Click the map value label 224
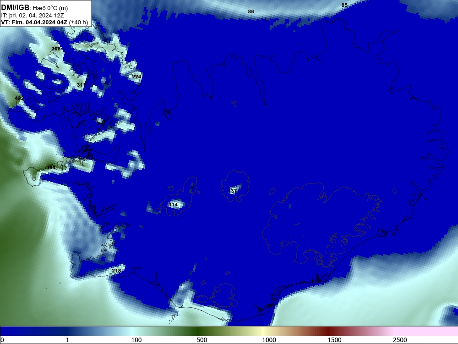Viewport: 458px width, 344px height. (x=136, y=77)
